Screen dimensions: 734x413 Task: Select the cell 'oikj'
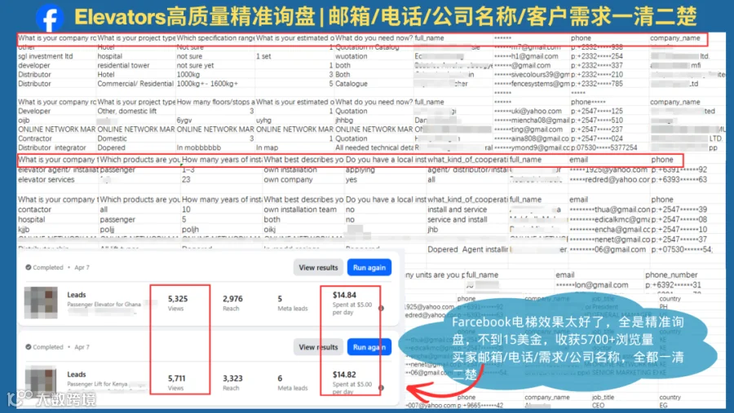pyautogui.click(x=270, y=230)
